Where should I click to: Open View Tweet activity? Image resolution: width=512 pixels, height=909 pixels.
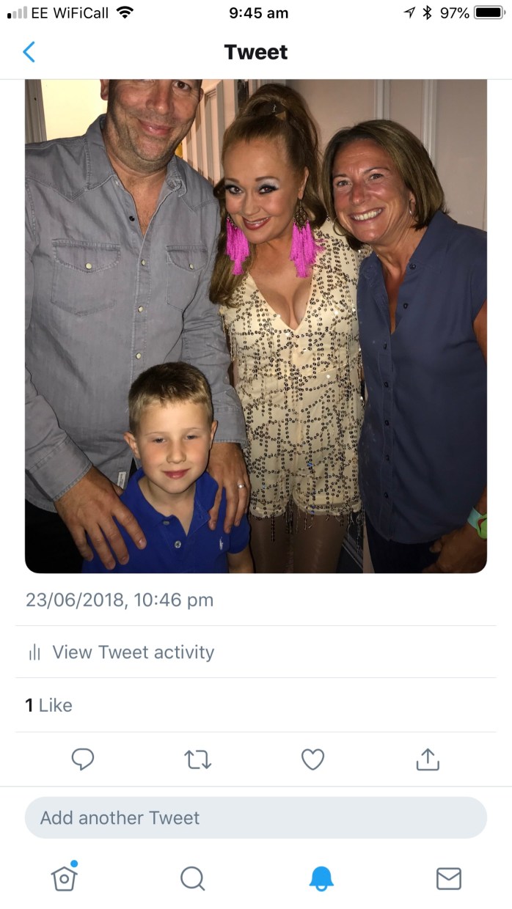coord(133,652)
